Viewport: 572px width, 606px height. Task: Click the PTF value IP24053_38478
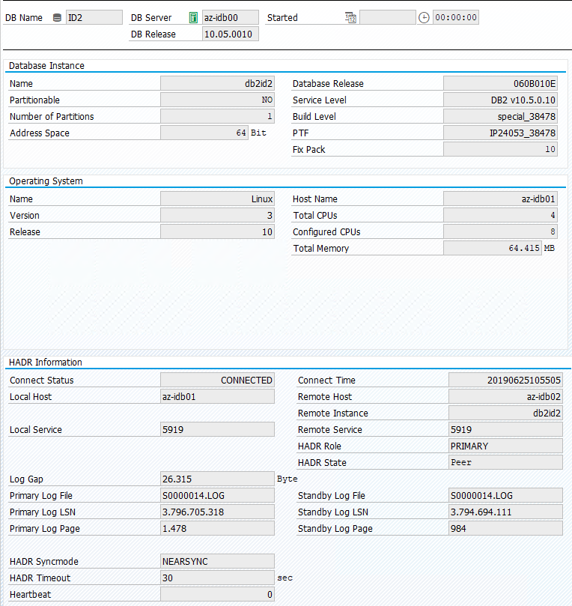[x=500, y=133]
